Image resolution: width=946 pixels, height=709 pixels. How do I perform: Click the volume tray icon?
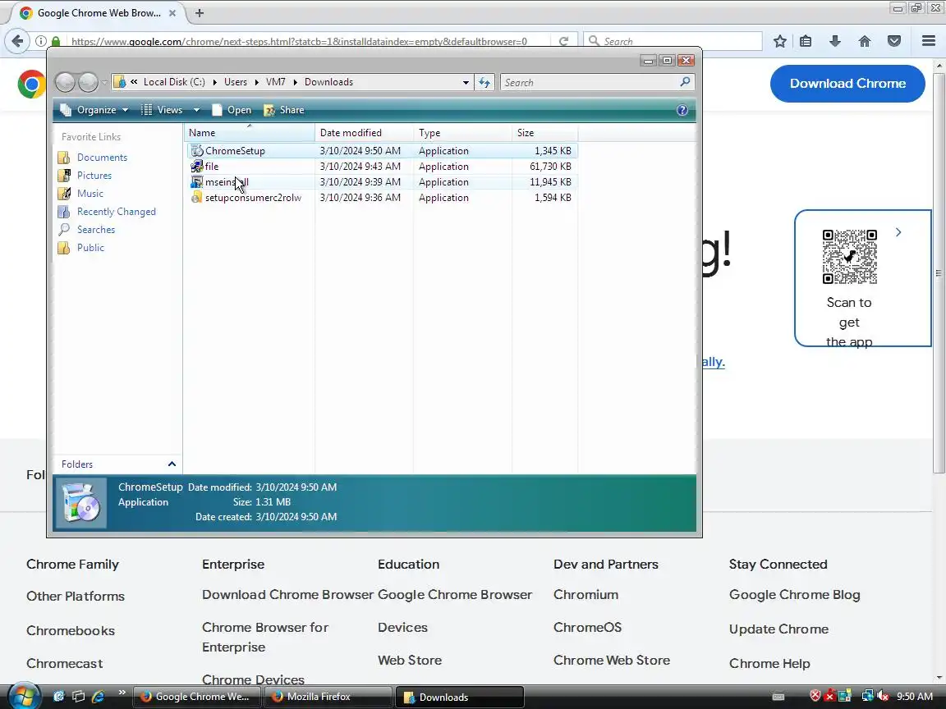coord(884,696)
